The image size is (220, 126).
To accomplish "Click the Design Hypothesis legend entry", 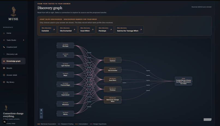I will point(98,124).
